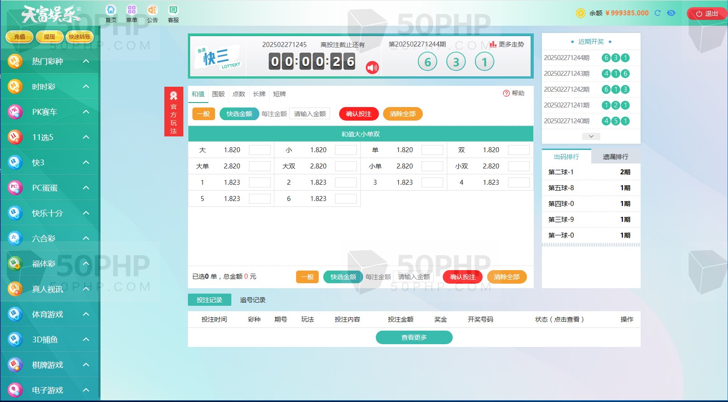Click the top red 确认投注 button

click(x=359, y=114)
